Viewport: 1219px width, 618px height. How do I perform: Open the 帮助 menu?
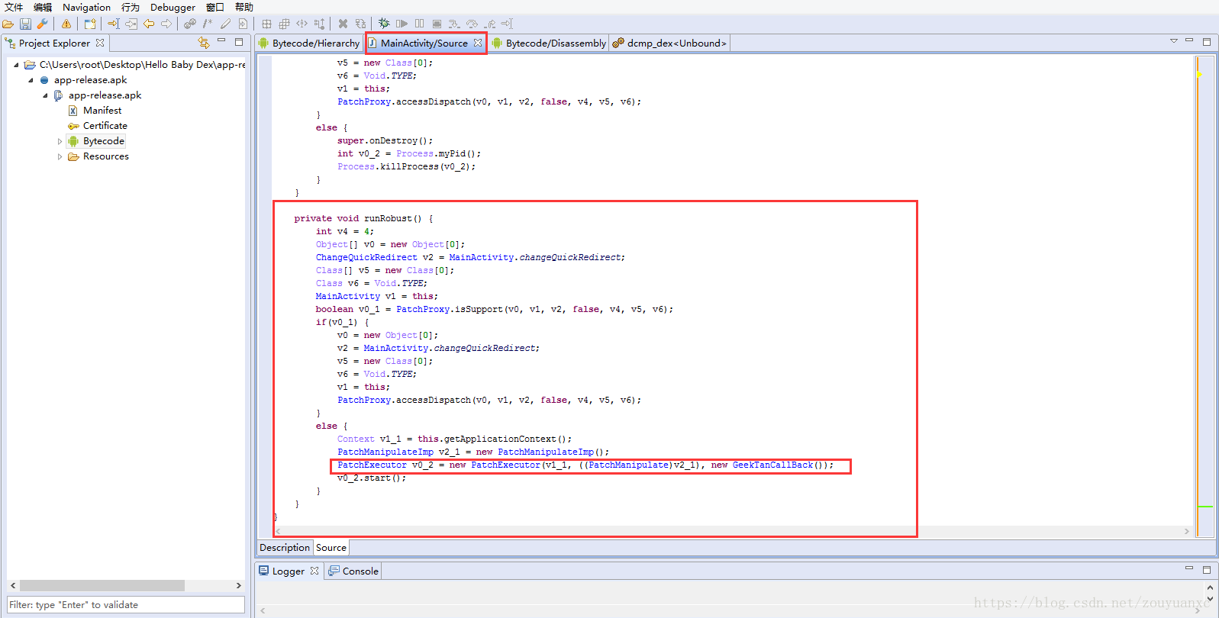tap(244, 7)
